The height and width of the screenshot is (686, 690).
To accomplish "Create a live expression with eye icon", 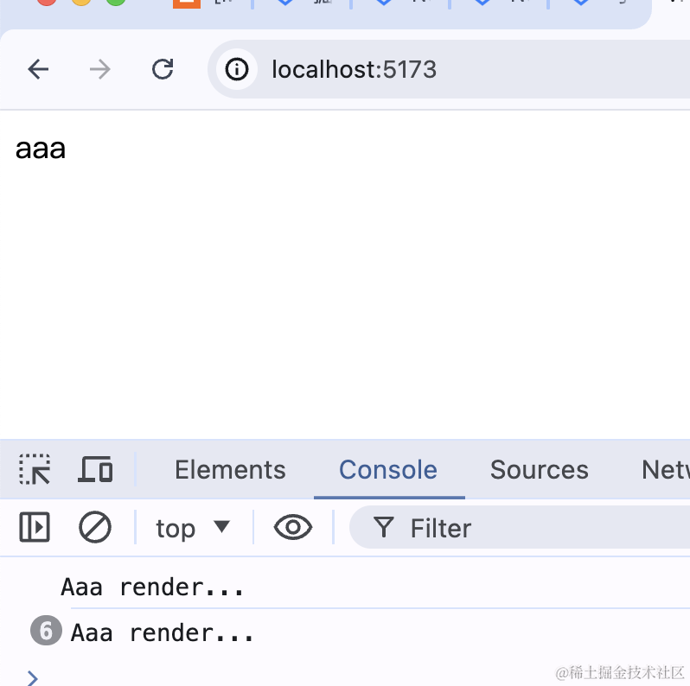I will 293,527.
